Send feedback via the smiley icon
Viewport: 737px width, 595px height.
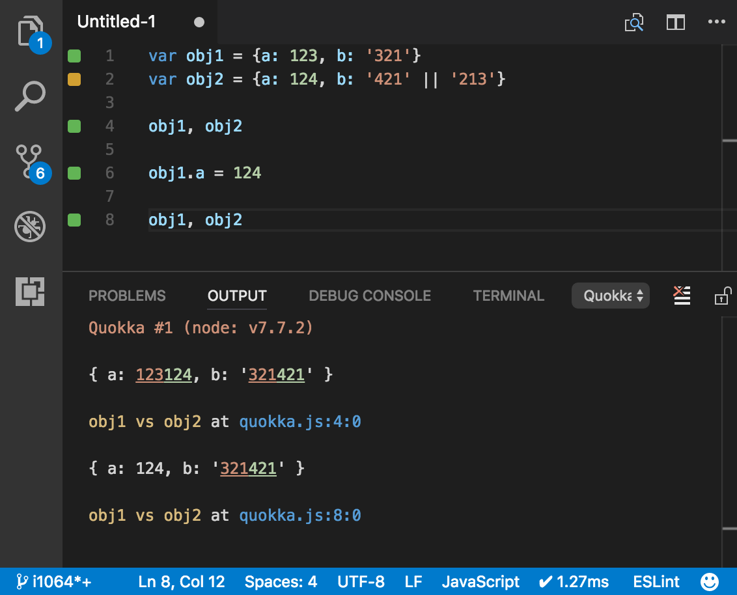tap(710, 581)
